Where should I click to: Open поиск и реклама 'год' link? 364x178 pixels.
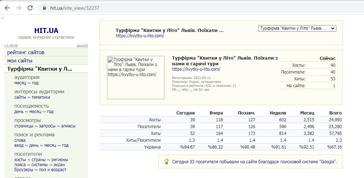(65, 145)
